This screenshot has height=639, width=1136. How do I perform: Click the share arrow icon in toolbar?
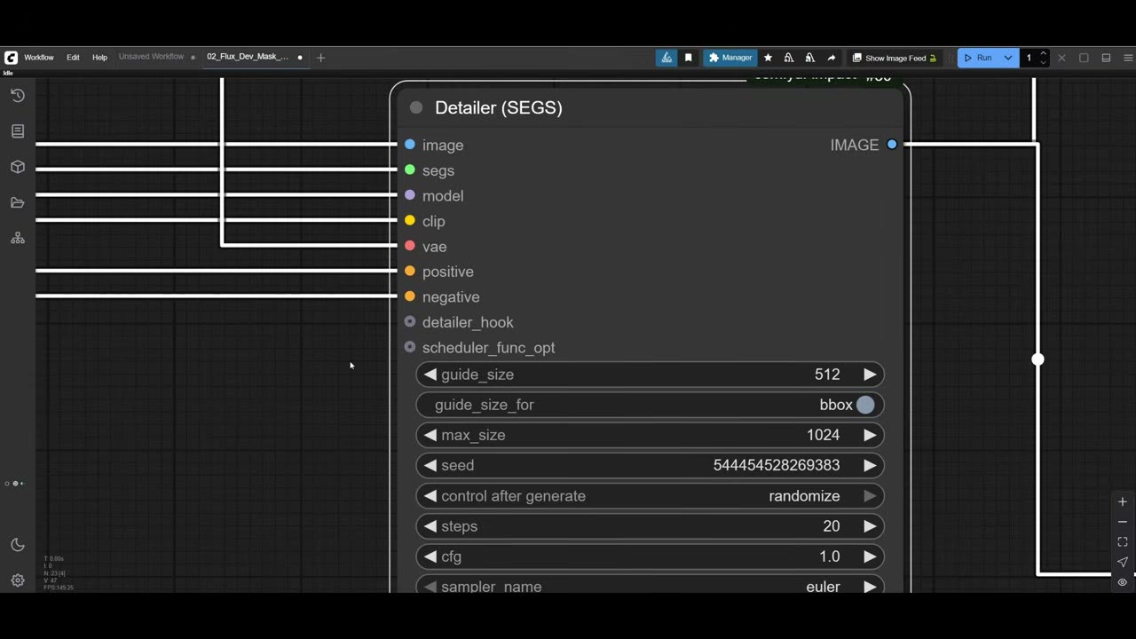(x=832, y=58)
